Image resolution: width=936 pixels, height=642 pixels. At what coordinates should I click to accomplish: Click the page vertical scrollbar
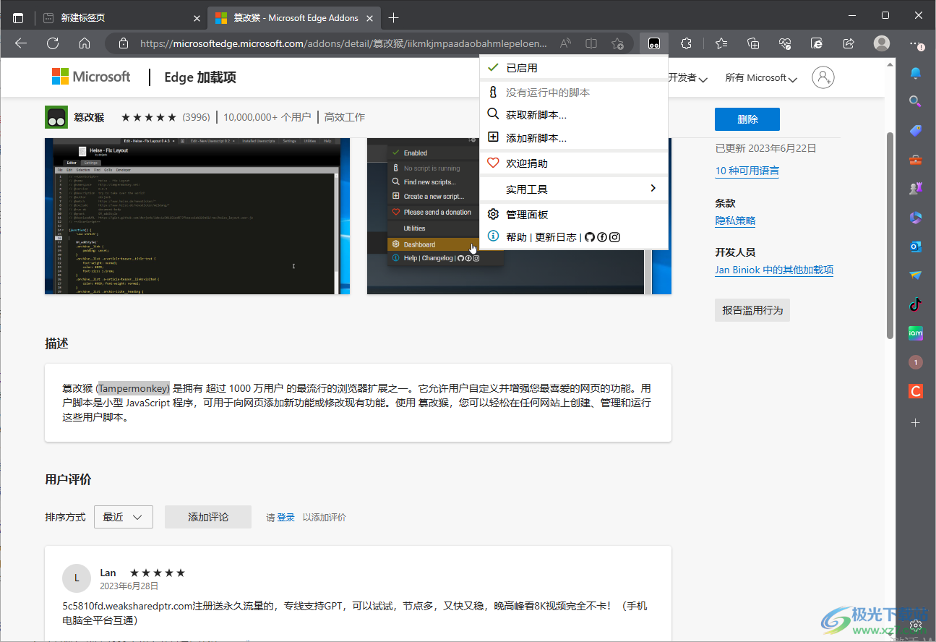(890, 235)
